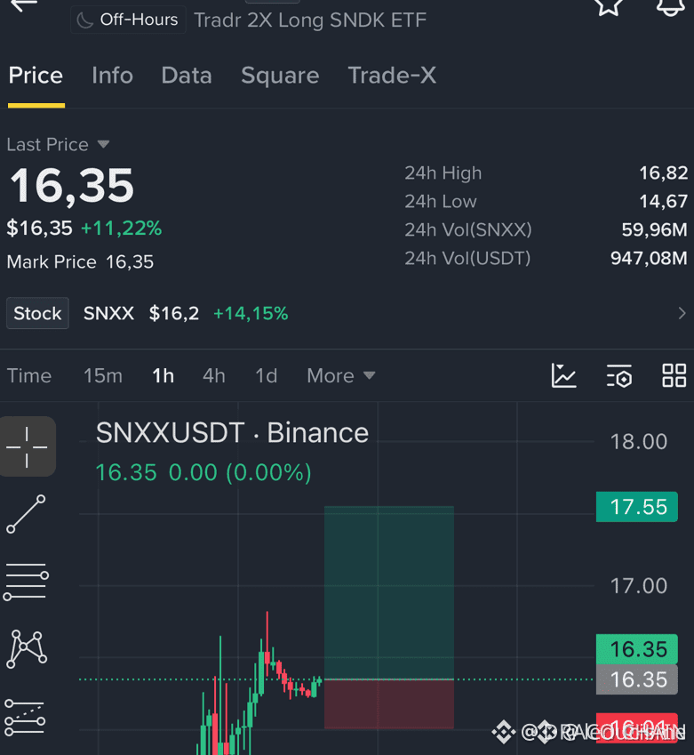The width and height of the screenshot is (694, 755).
Task: Select the 4h chart interval
Action: point(213,375)
